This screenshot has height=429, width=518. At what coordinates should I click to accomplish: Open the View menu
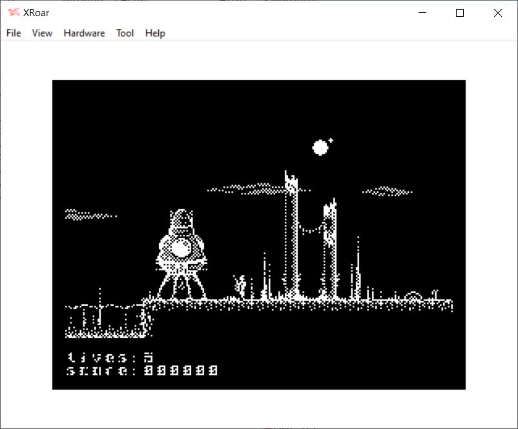[x=42, y=33]
